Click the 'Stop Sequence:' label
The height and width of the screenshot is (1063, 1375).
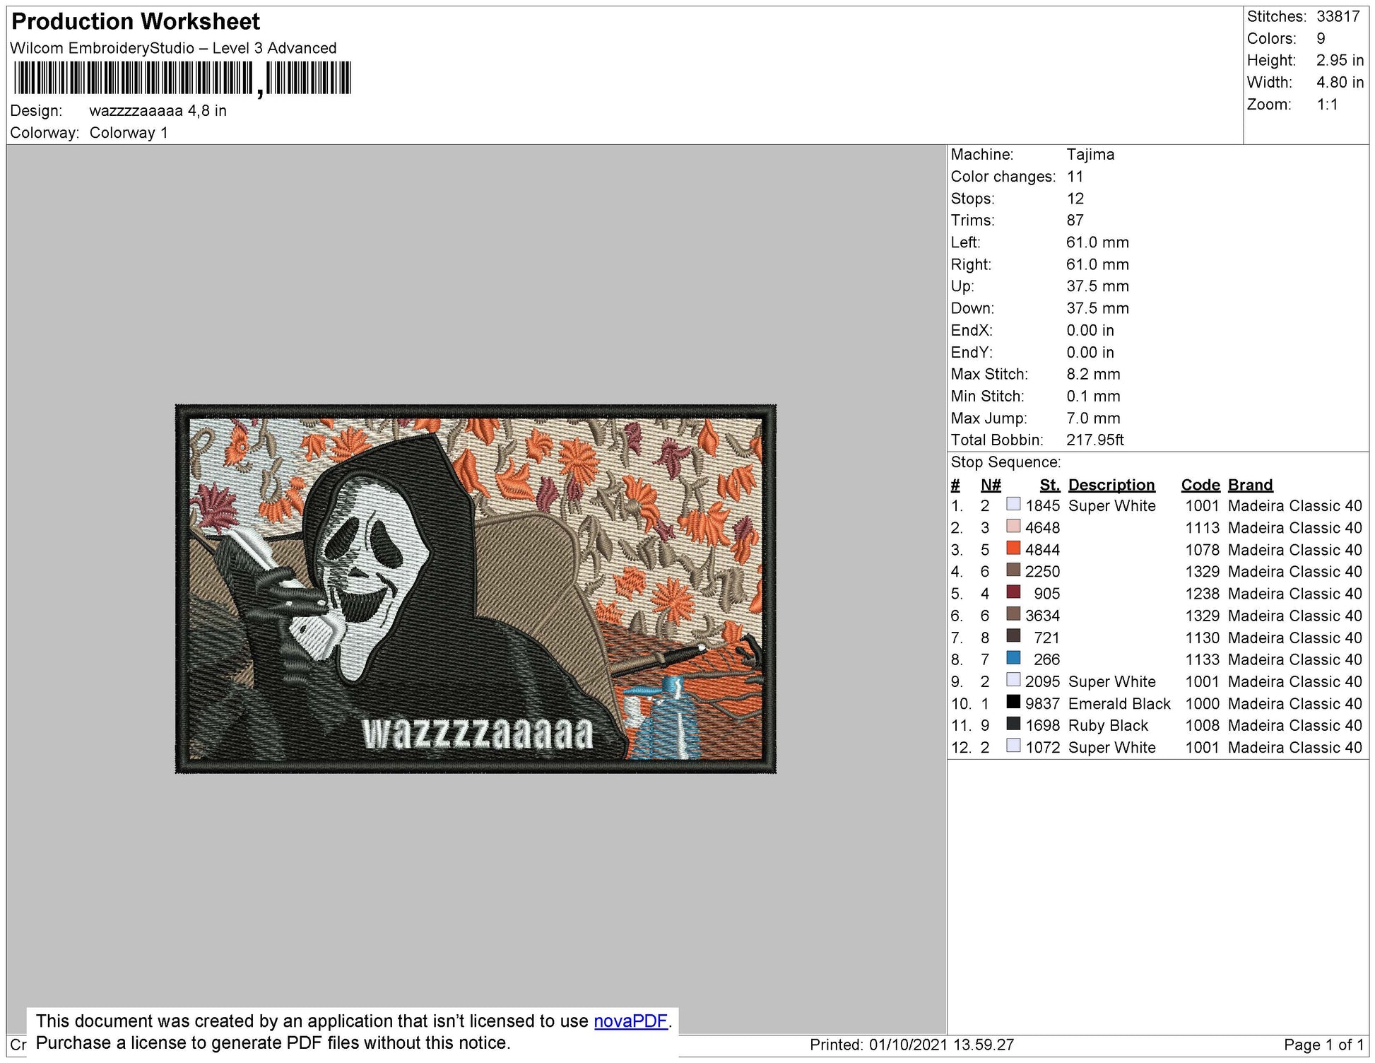pyautogui.click(x=1005, y=462)
